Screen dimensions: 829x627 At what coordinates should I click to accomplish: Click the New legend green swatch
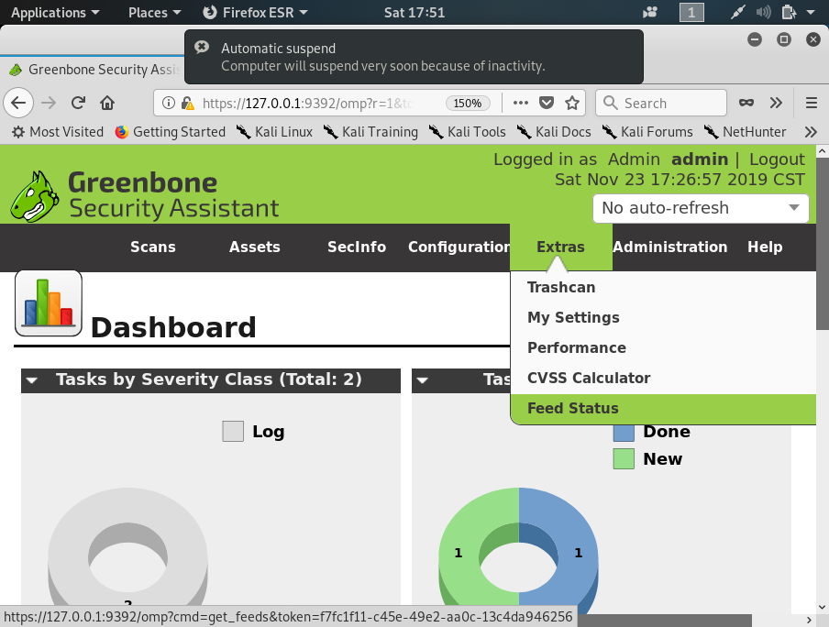(x=624, y=458)
